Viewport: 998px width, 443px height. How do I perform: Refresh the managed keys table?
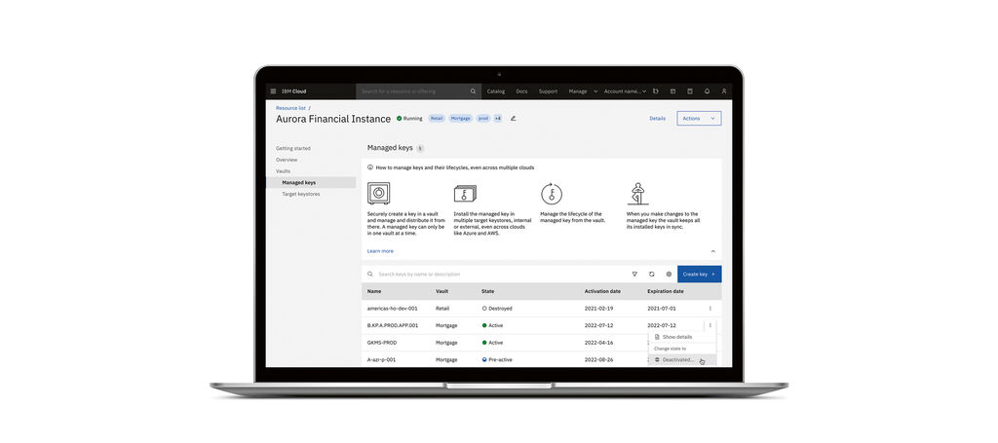point(652,275)
